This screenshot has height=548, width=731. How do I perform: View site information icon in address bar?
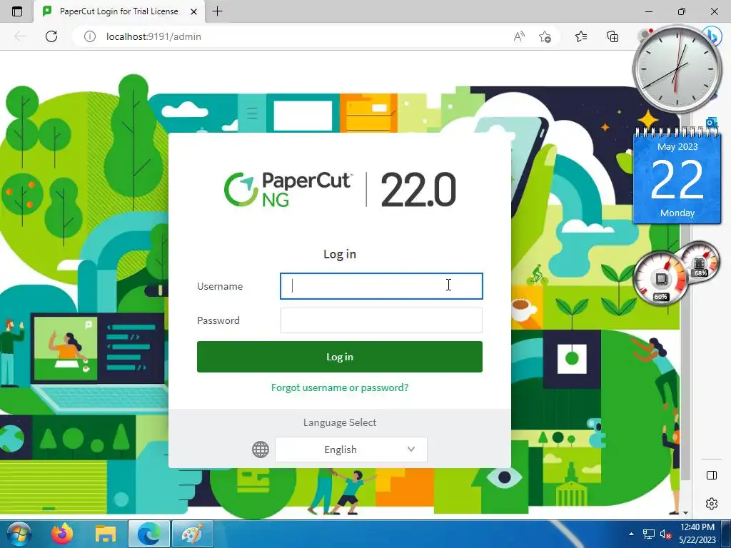pos(89,36)
